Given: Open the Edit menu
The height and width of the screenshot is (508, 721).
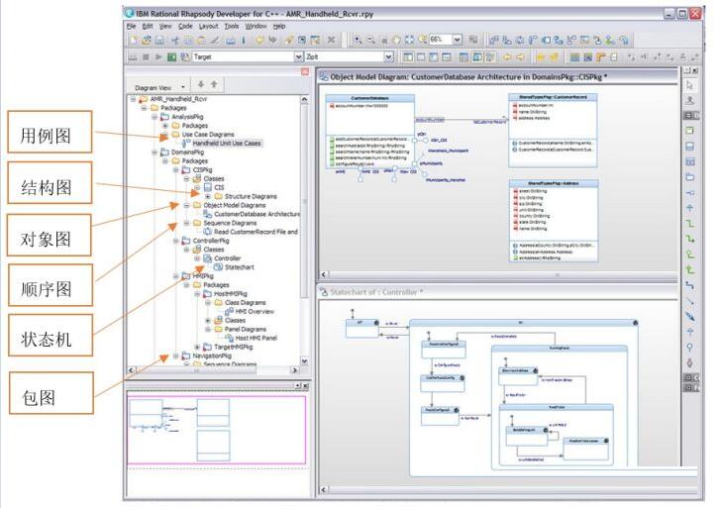Looking at the screenshot, I should pos(148,26).
